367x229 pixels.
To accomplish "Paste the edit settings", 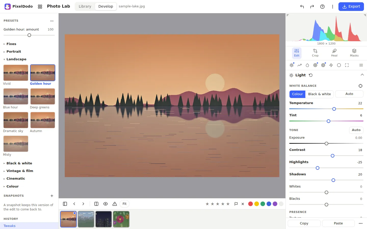I will pyautogui.click(x=338, y=223).
